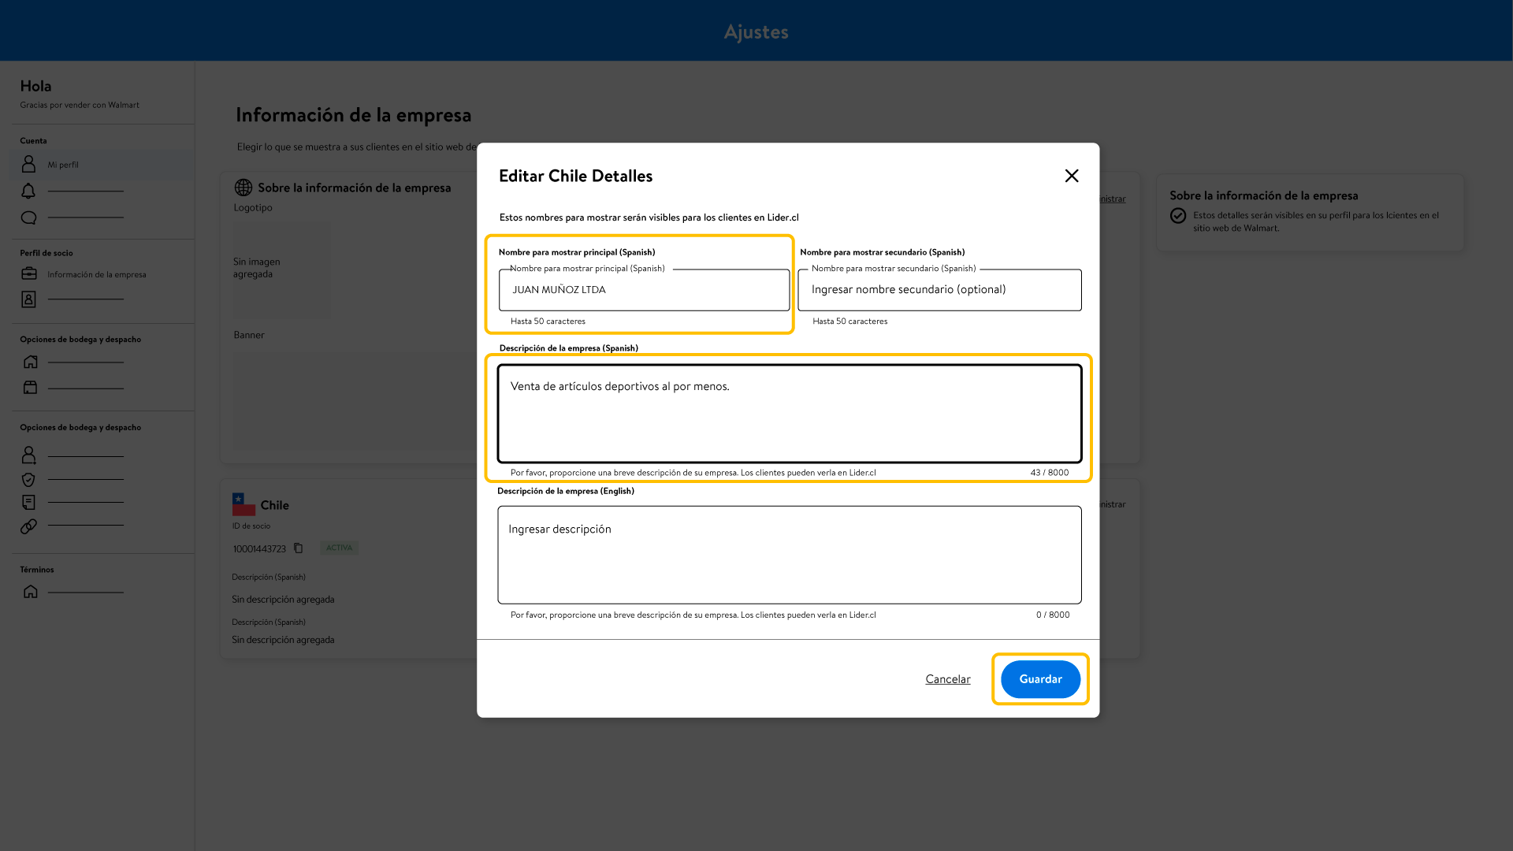Close the Editar Chile Detalles dialog

[1071, 176]
